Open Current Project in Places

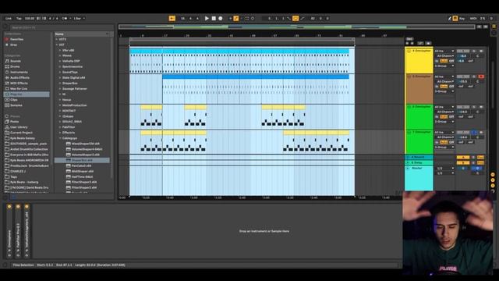coord(21,133)
